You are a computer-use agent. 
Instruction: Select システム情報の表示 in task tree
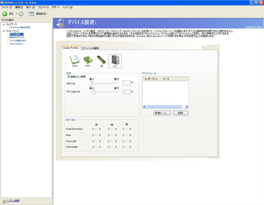coord(18,40)
